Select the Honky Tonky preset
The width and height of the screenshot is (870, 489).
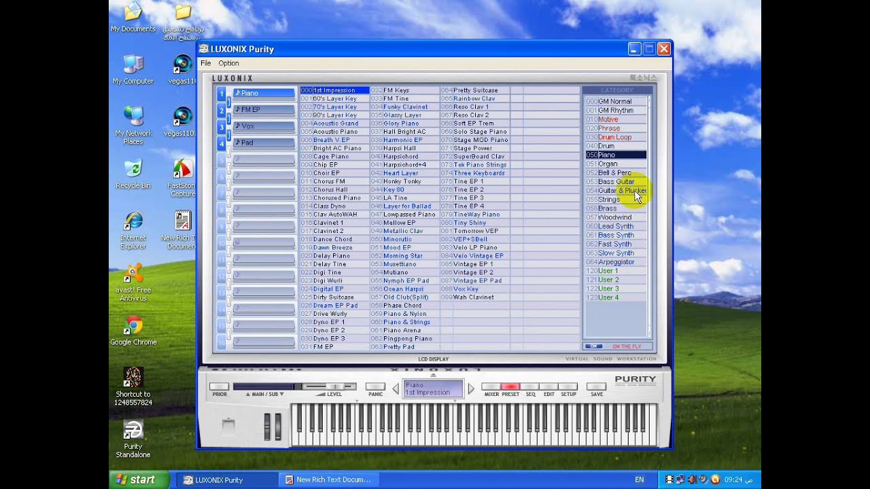coord(405,181)
